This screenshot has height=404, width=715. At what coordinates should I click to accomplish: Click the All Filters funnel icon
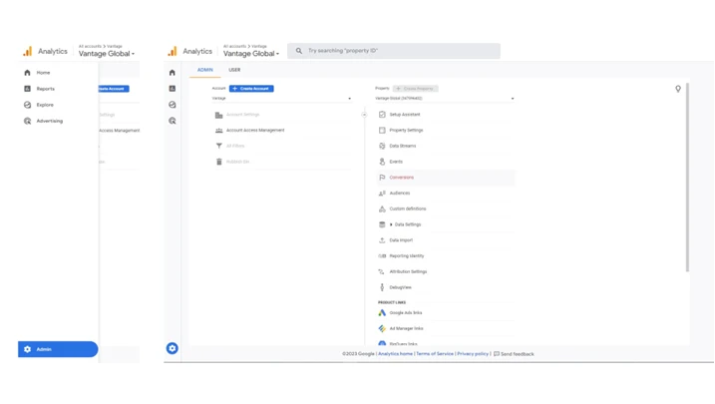218,146
